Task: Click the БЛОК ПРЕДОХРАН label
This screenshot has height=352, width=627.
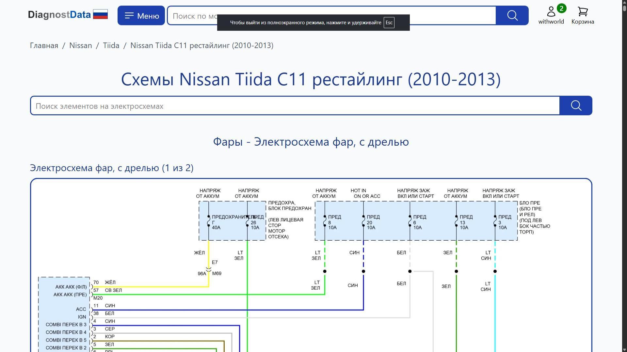Action: (290, 208)
